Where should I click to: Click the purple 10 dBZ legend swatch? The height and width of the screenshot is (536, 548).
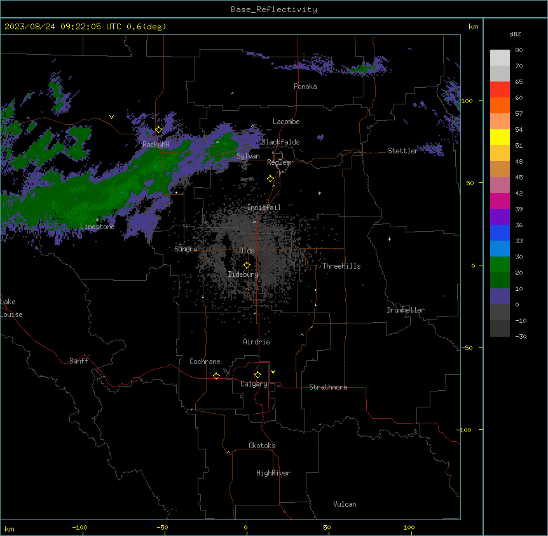pyautogui.click(x=500, y=297)
